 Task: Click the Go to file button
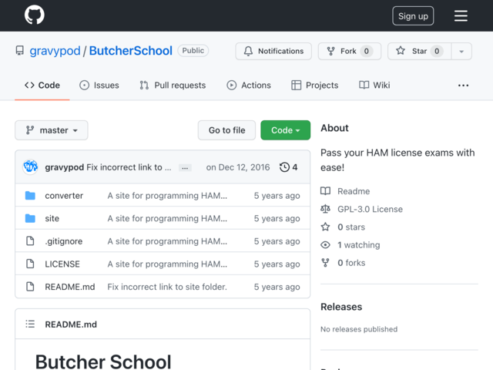pyautogui.click(x=226, y=130)
